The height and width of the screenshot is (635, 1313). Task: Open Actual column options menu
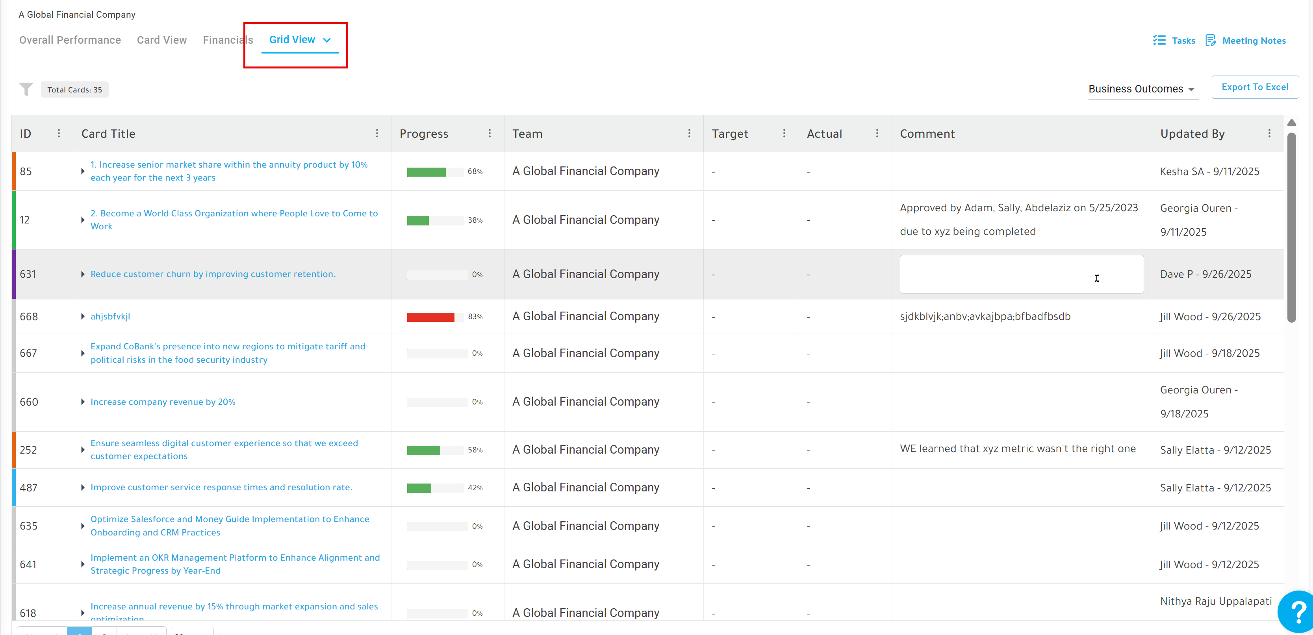(x=877, y=133)
